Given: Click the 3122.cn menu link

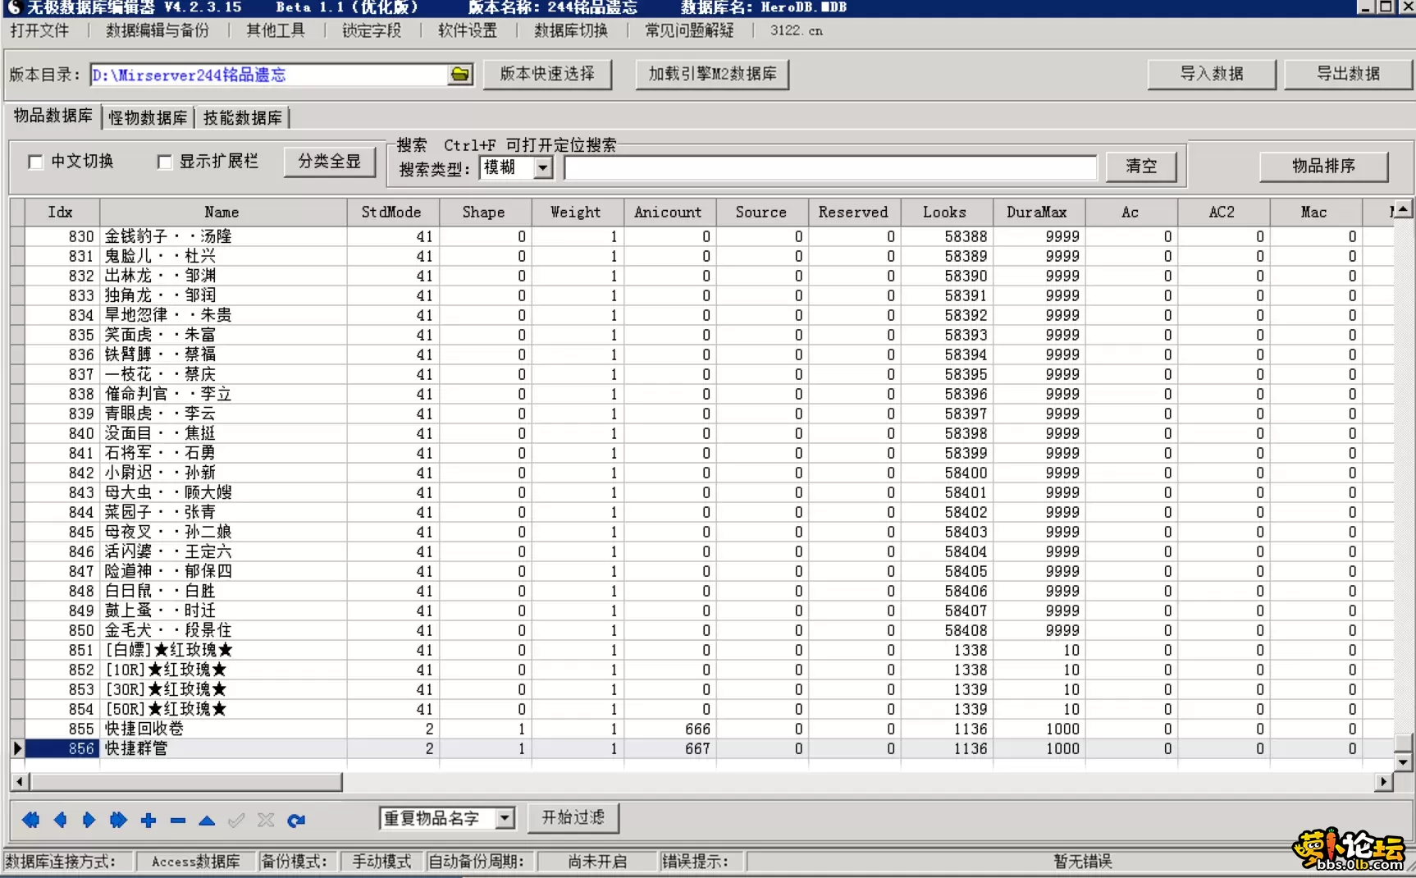Looking at the screenshot, I should 796,30.
